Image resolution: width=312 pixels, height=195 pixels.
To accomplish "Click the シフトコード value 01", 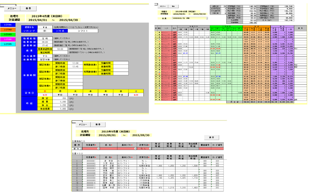I will point(45,31).
